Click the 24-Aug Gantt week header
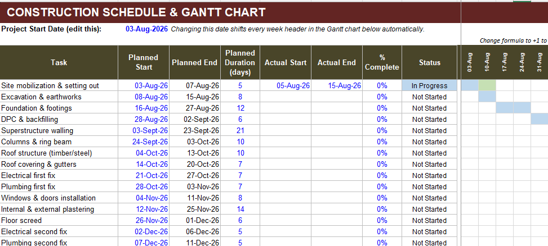This screenshot has width=548, height=246. point(522,63)
